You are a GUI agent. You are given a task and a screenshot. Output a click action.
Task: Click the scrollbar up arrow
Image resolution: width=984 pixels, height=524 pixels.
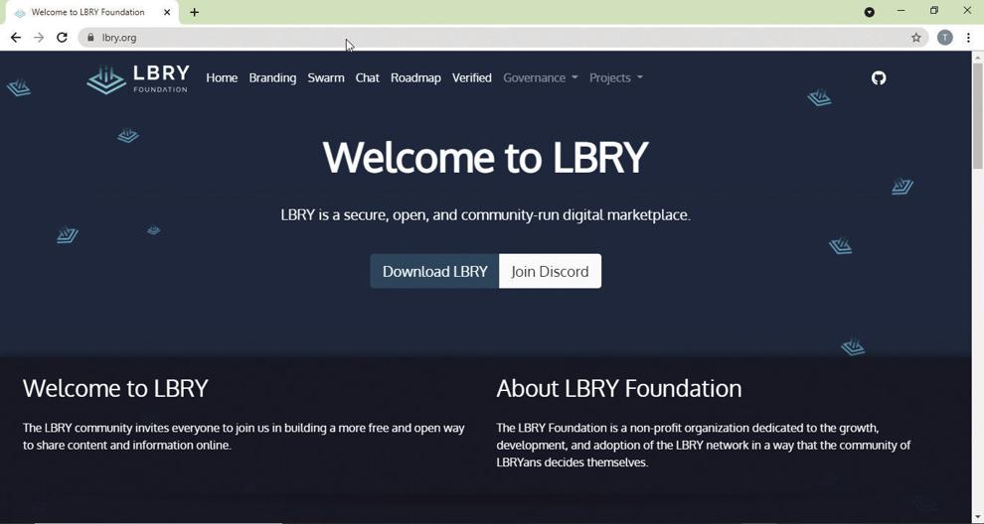[x=978, y=57]
